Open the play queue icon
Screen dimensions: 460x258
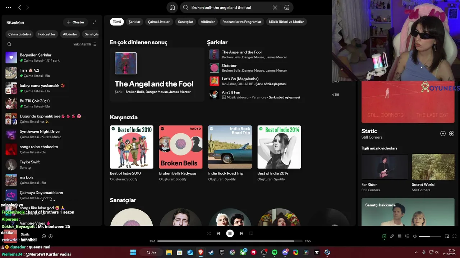click(x=400, y=236)
